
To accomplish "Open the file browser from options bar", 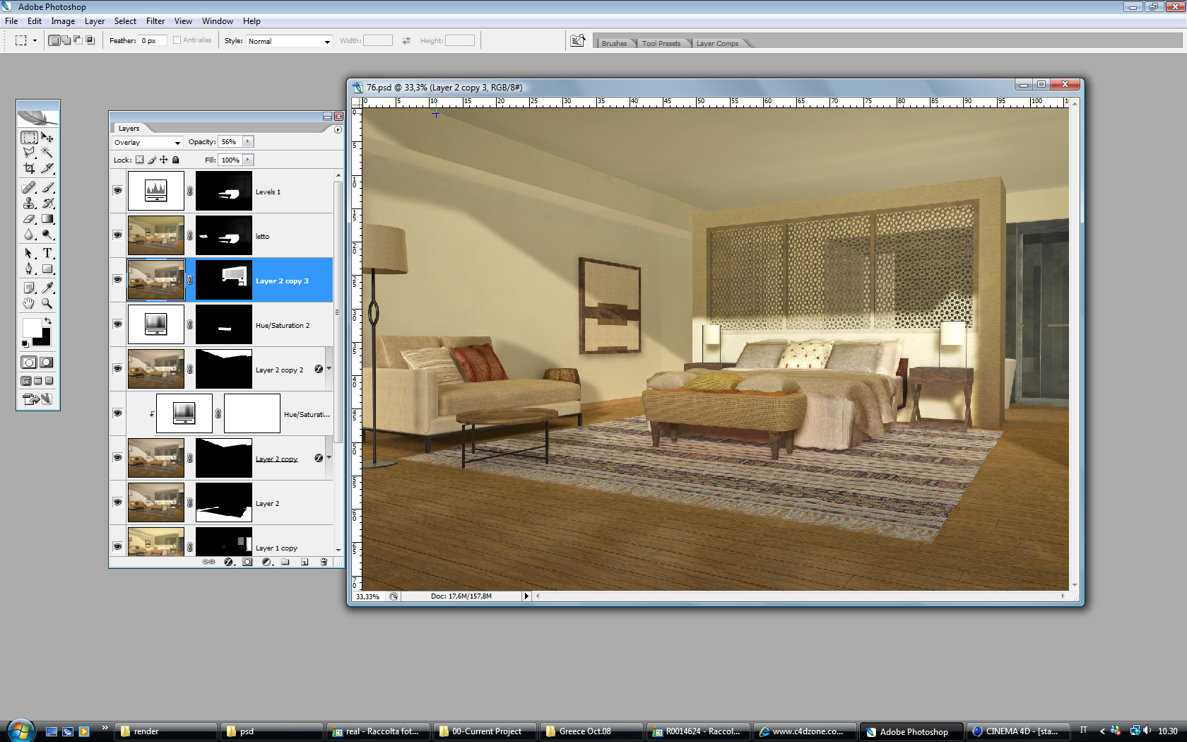I will coord(578,41).
